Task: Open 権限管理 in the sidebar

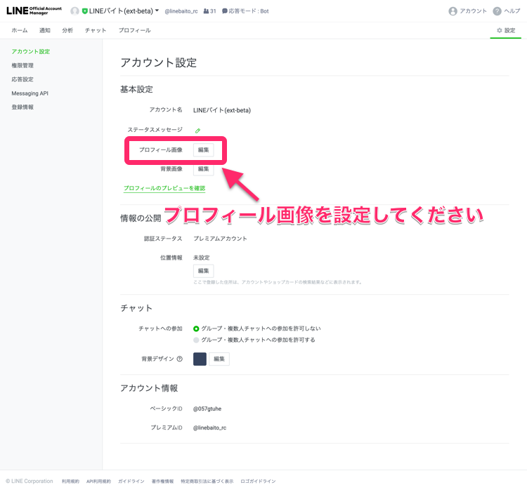Action: 22,65
